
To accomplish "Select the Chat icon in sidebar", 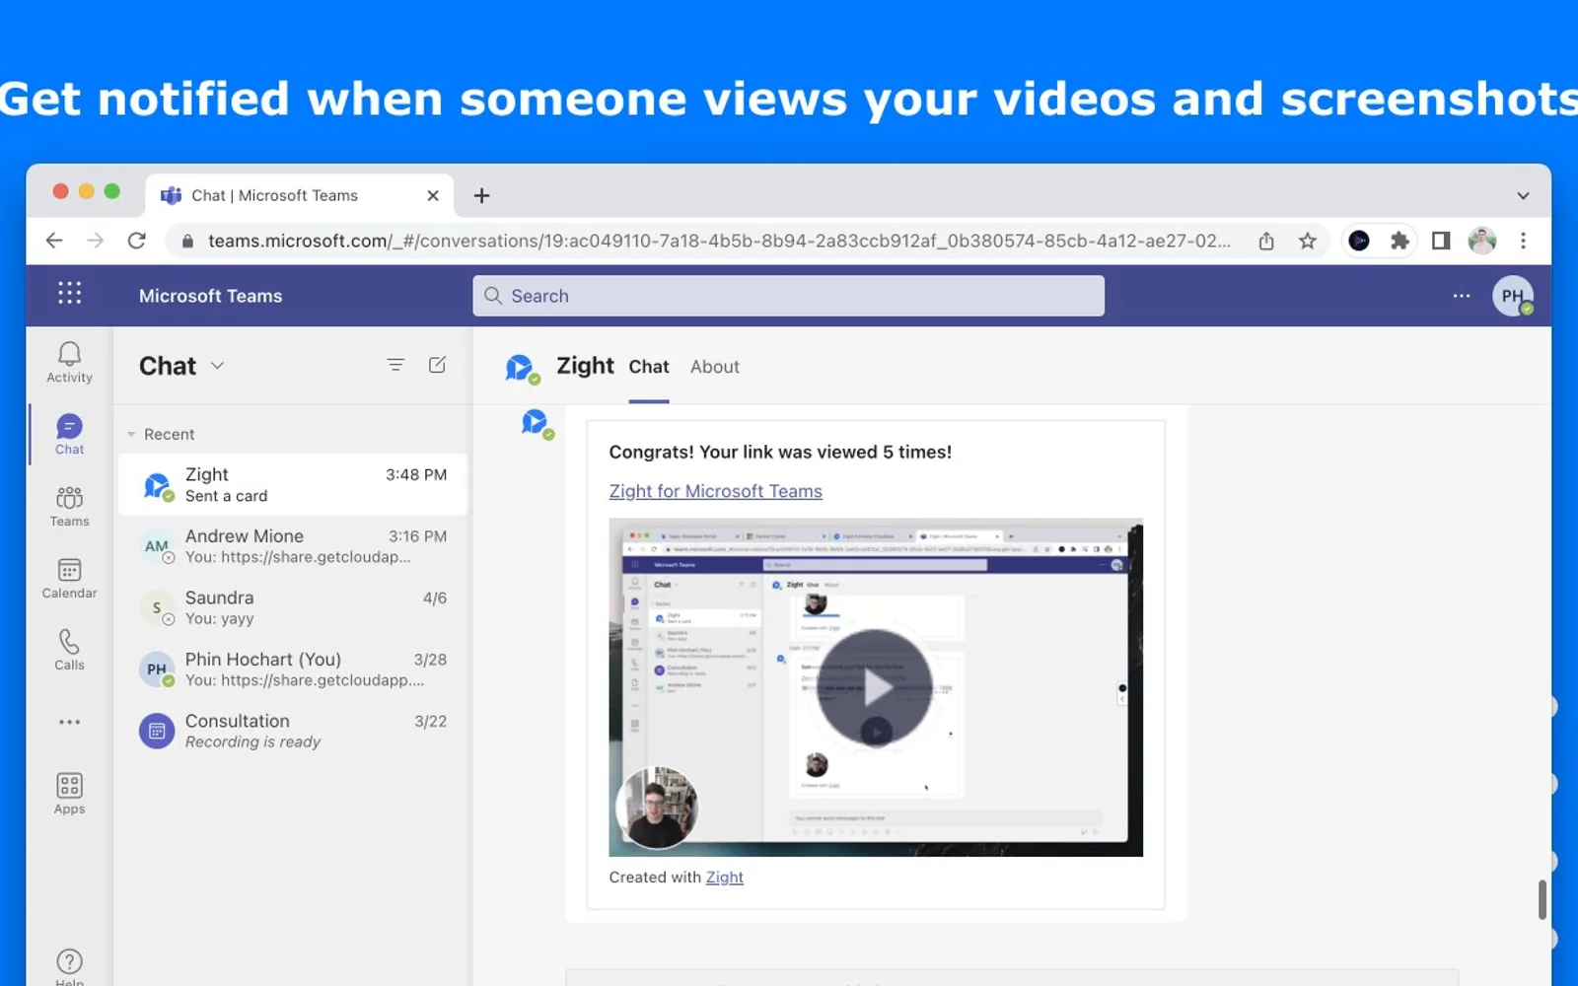I will pos(69,434).
